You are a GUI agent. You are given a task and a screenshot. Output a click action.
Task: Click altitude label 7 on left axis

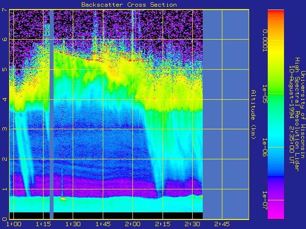[x=4, y=10]
